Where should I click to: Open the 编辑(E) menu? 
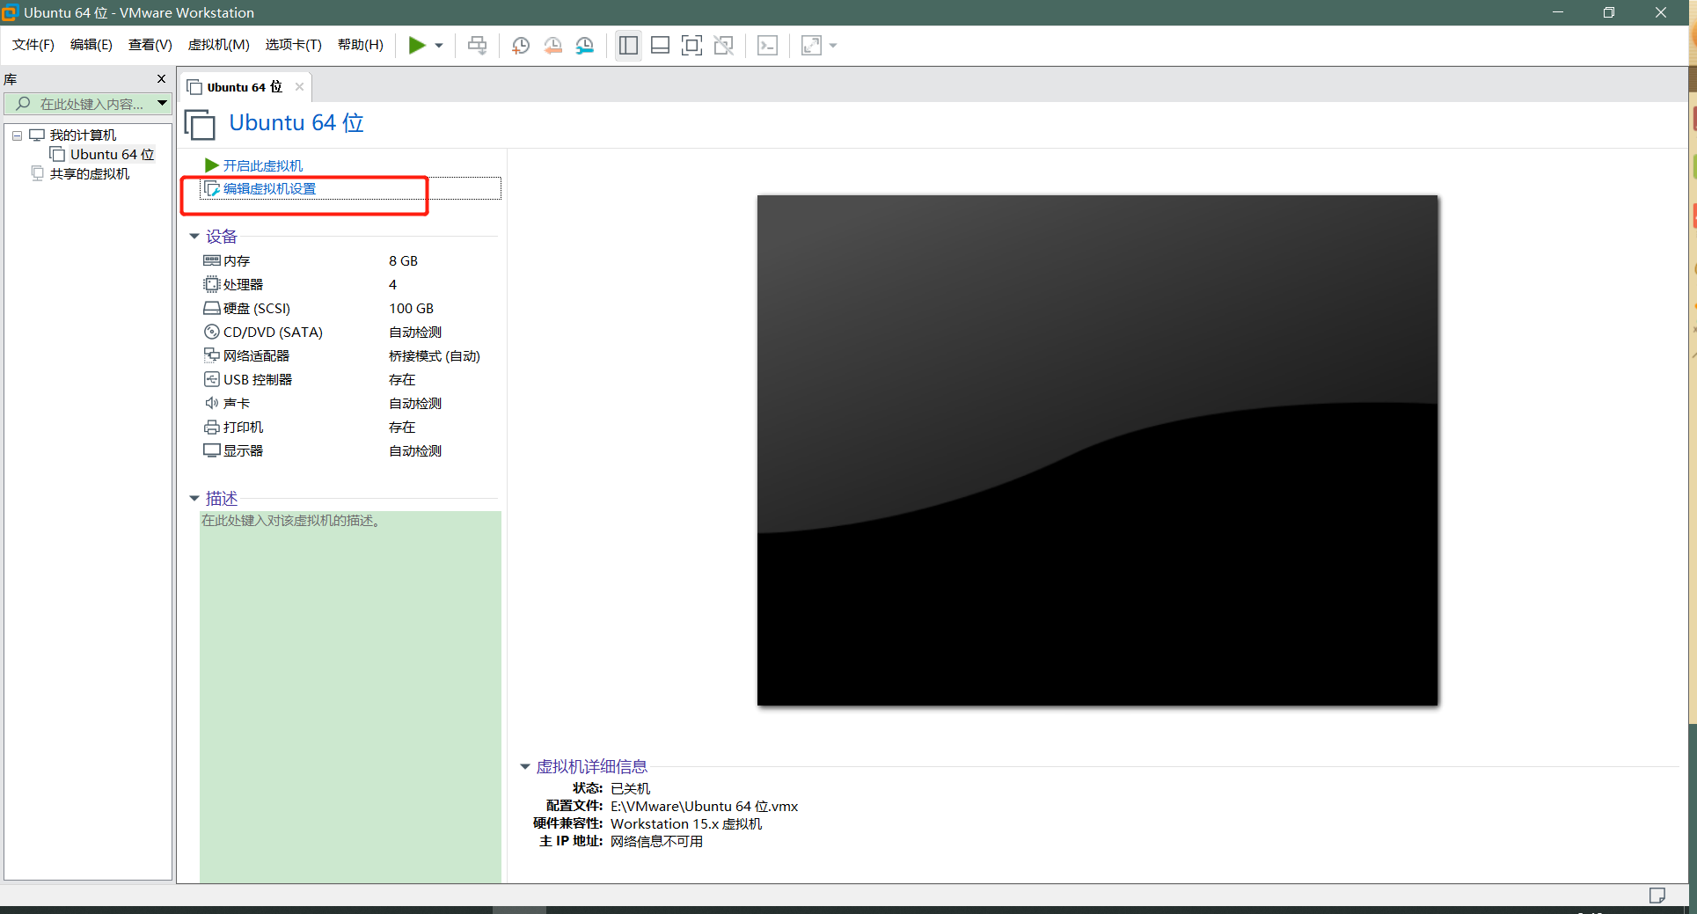pos(91,45)
